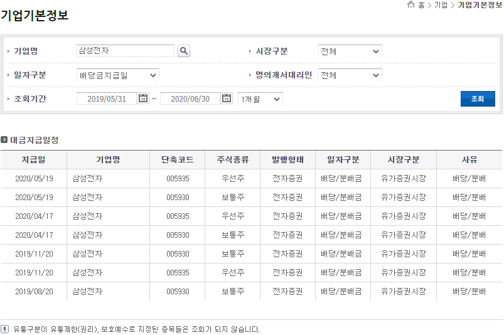Viewport: 504px width, 335px height.
Task: Click code 005930 in the 2020/04/17 row
Action: [178, 235]
